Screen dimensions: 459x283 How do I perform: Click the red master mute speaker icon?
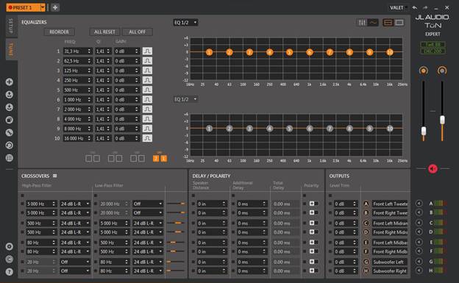[x=433, y=168]
